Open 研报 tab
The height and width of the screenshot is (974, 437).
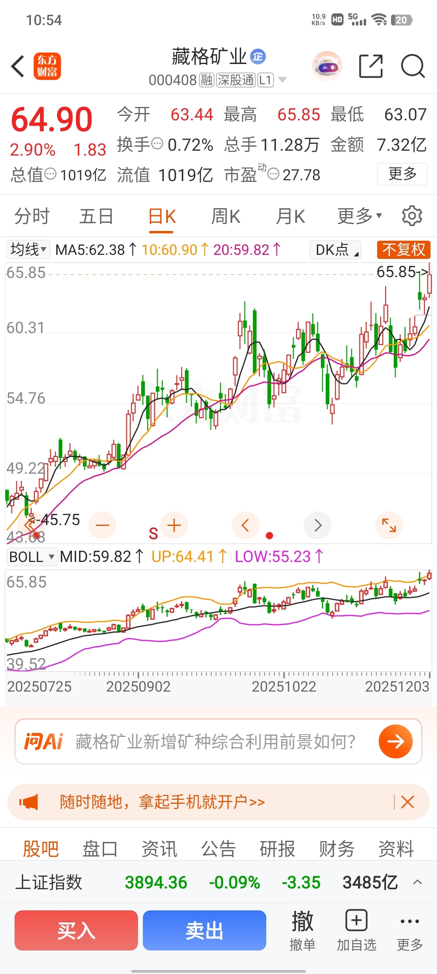[x=278, y=849]
